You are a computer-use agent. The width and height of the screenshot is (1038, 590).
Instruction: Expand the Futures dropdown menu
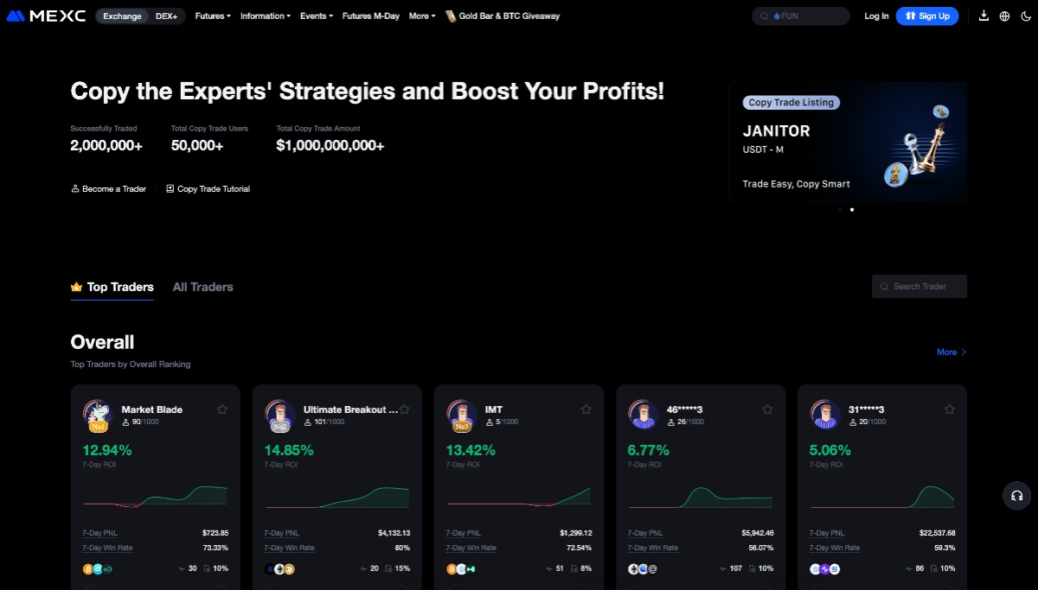(x=213, y=16)
